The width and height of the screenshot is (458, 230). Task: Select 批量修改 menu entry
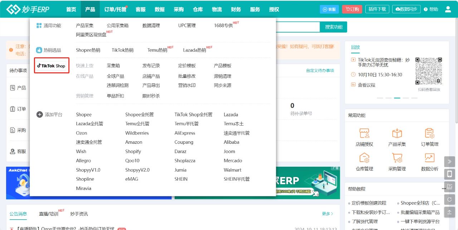pos(187,76)
